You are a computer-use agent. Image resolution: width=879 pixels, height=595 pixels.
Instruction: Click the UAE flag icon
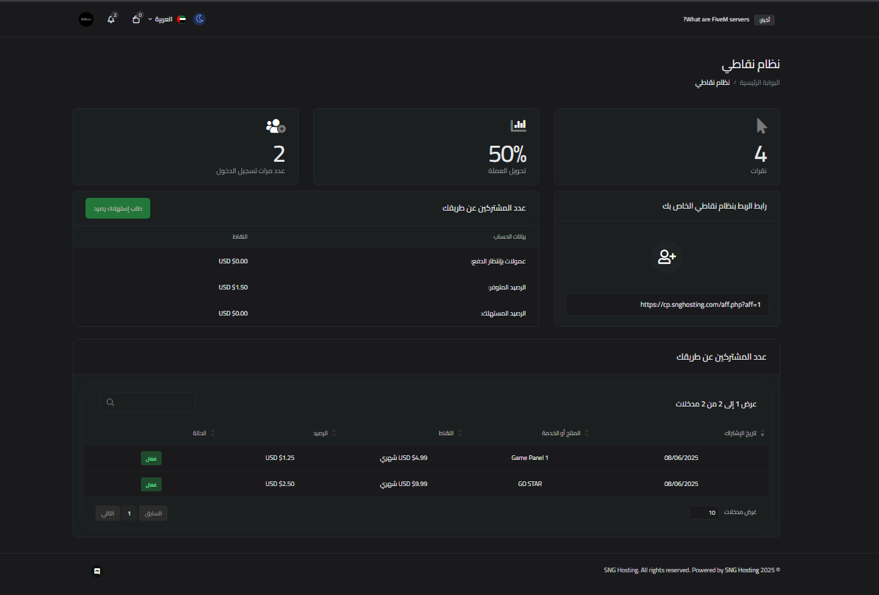tap(180, 19)
